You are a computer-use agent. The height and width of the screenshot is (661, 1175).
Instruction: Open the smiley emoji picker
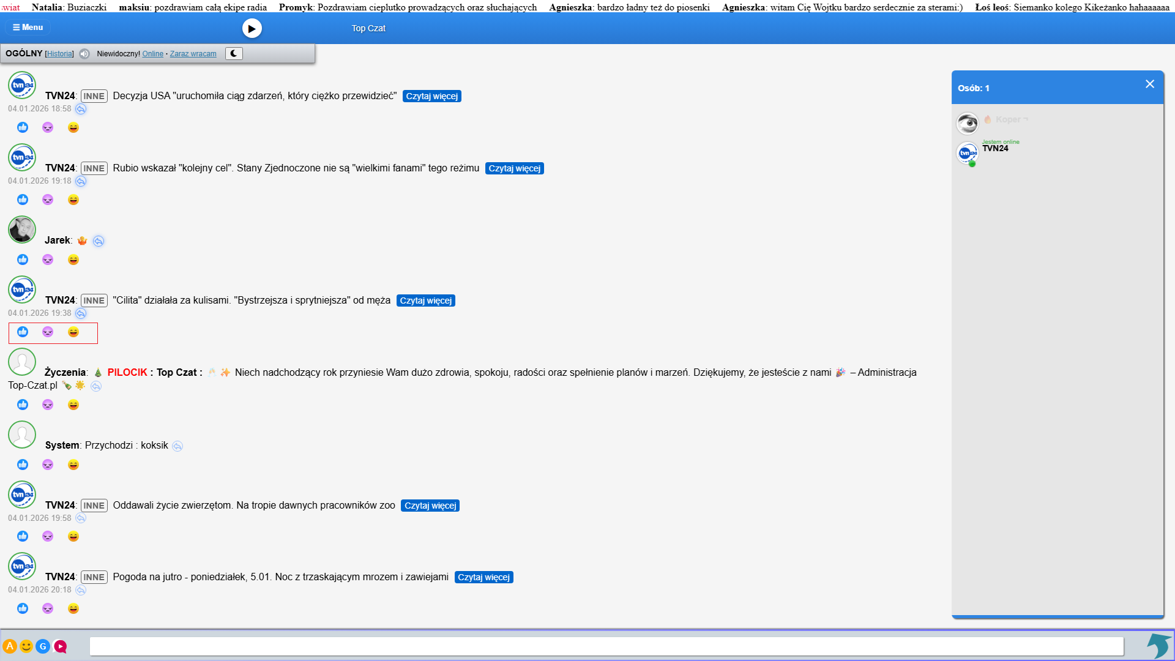click(26, 646)
